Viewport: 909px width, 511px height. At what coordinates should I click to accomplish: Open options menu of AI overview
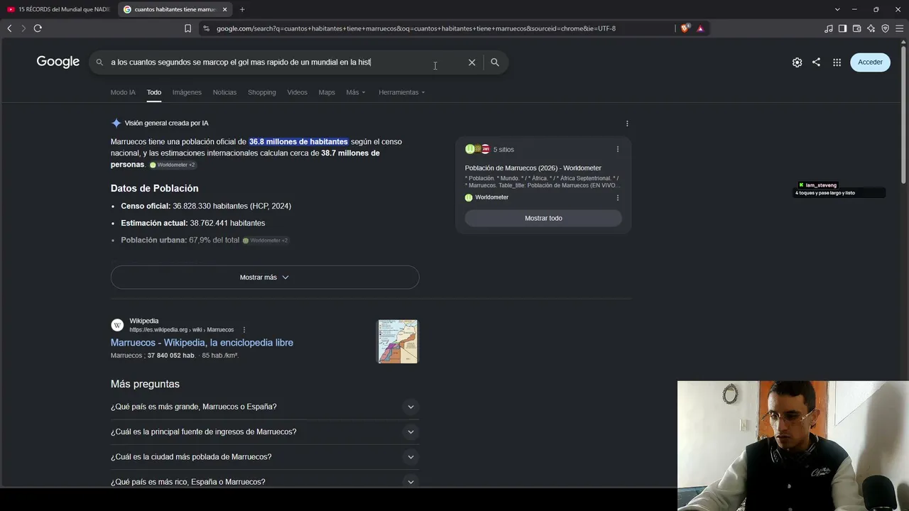point(627,123)
